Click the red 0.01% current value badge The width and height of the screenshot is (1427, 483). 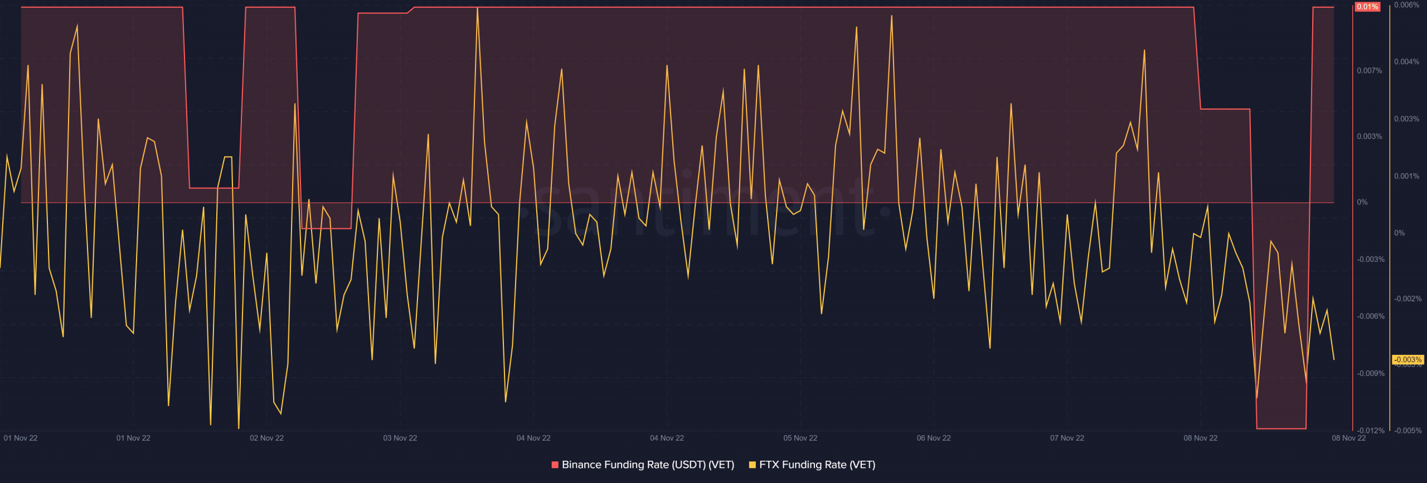(1367, 7)
